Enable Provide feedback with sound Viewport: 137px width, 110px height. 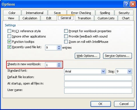coord(66,36)
